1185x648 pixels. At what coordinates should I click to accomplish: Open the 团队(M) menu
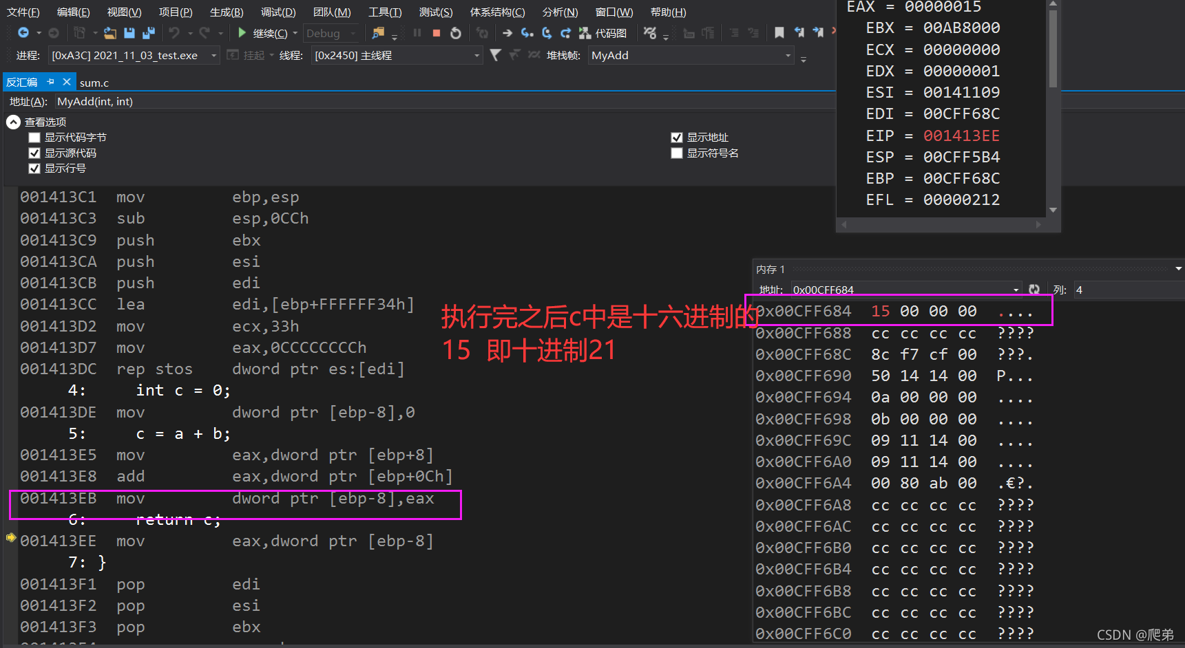[x=332, y=12]
